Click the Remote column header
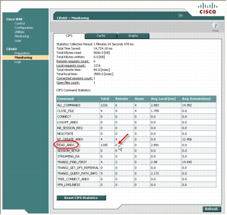 (122, 99)
